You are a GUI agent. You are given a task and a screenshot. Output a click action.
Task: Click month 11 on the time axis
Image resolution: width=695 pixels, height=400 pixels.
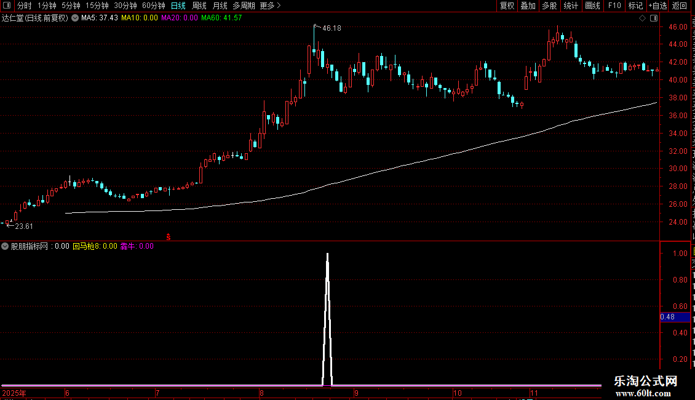click(534, 393)
